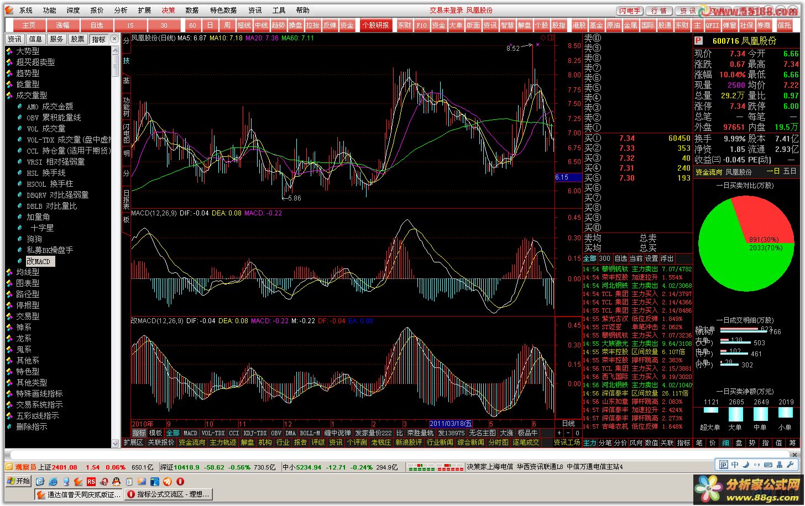805x506 pixels.
Task: Switch to 资讯 tab in left panel
Action: pyautogui.click(x=15, y=39)
